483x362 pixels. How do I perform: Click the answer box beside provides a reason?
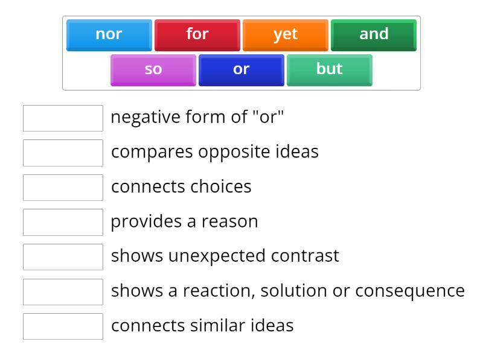pyautogui.click(x=63, y=222)
